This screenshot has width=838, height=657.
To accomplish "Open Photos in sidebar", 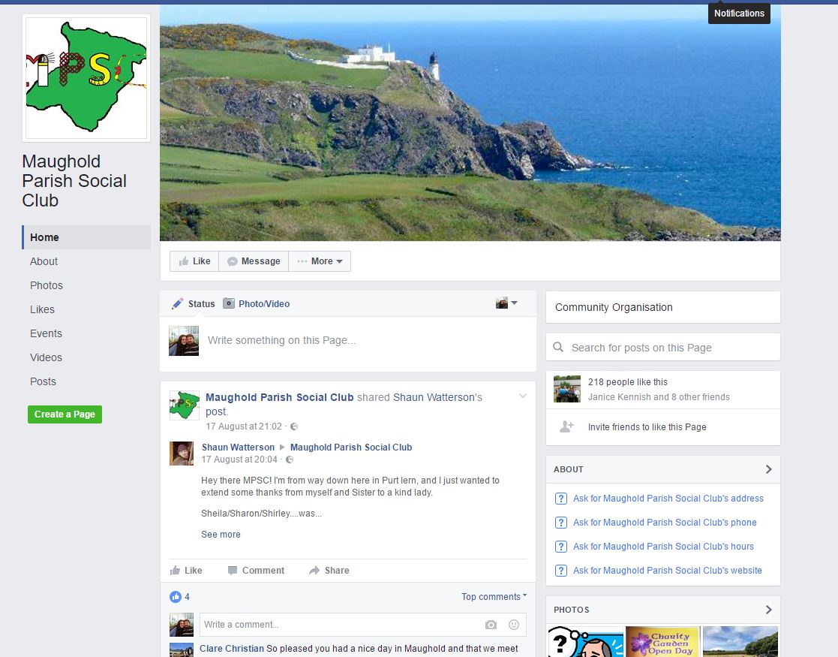I will (47, 285).
